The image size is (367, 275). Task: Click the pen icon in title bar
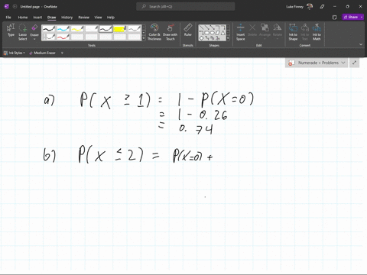322,7
